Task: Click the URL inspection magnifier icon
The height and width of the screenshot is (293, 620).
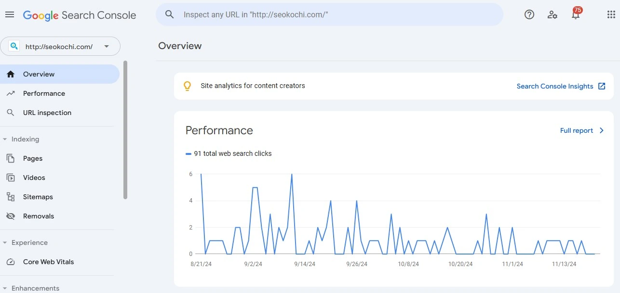Action: [11, 113]
